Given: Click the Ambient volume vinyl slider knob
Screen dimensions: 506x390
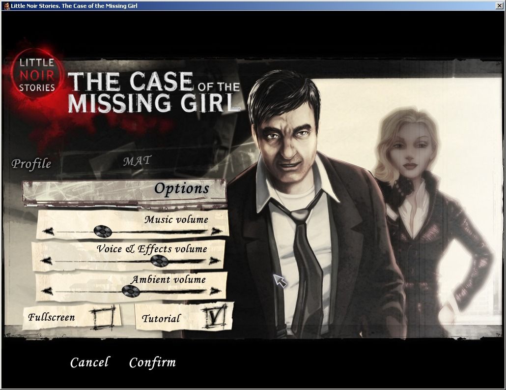Looking at the screenshot, I should pyautogui.click(x=131, y=292).
